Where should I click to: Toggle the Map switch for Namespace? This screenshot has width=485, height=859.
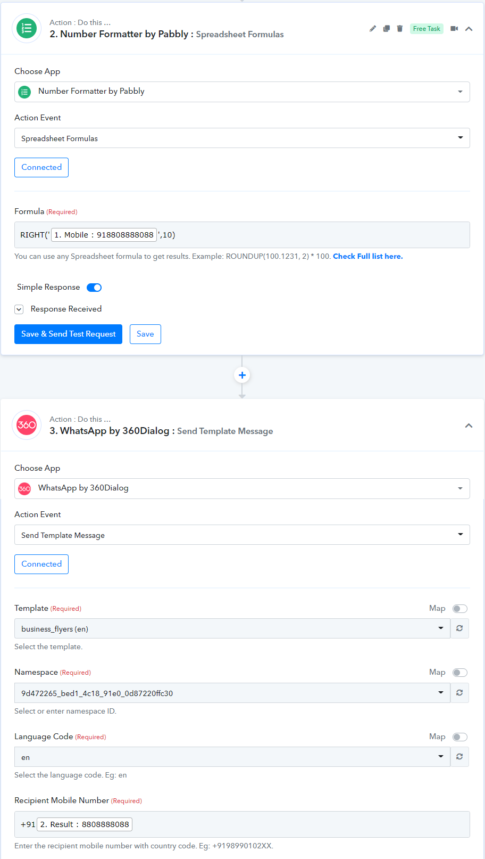coord(460,673)
